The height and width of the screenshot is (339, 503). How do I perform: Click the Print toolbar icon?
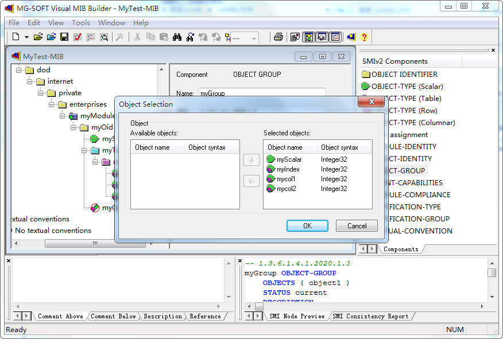pyautogui.click(x=278, y=37)
